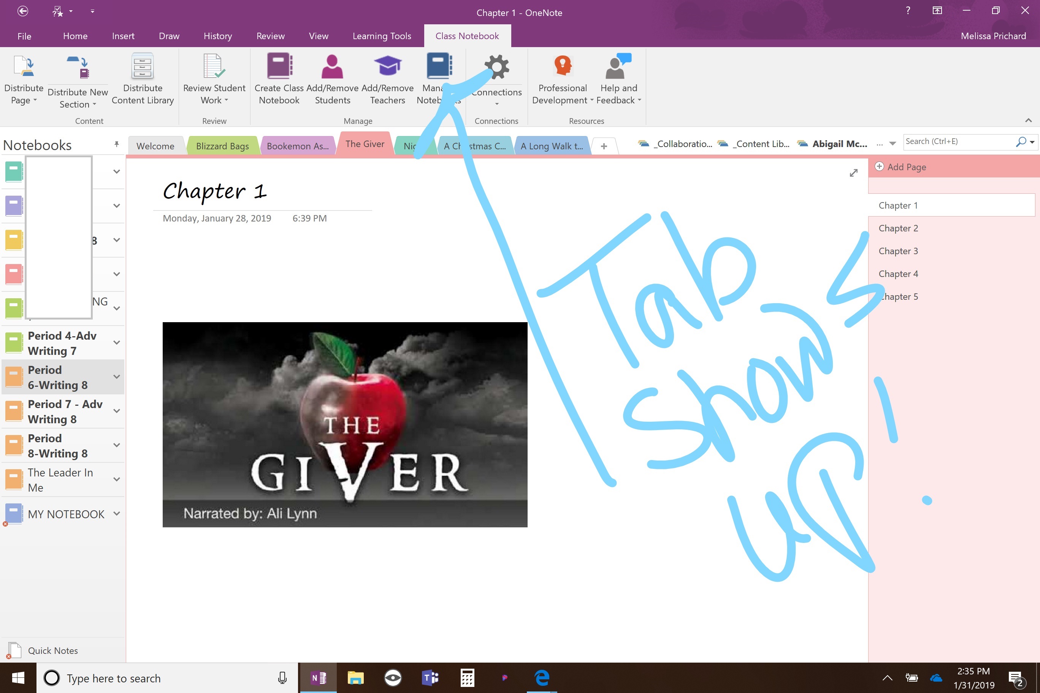Viewport: 1040px width, 693px height.
Task: Open Microsoft Edge from taskbar
Action: 542,677
